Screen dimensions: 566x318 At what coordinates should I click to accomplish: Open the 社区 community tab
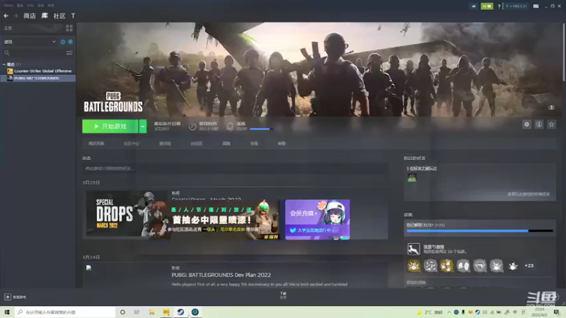coord(59,16)
